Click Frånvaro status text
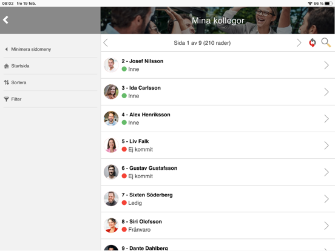The width and height of the screenshot is (335, 251). 140,230
